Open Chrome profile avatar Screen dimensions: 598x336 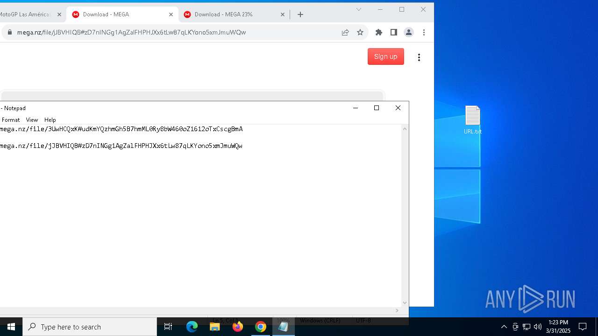tap(409, 32)
